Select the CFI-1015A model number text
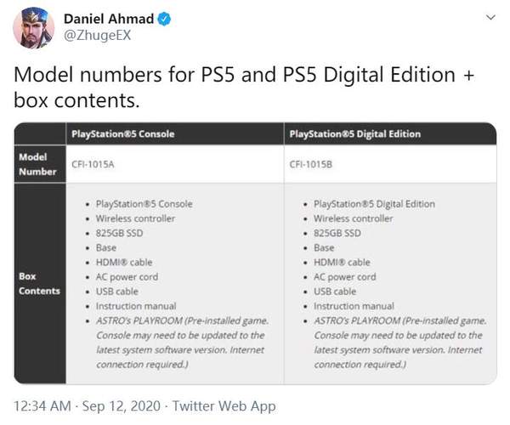Viewport: 510px width, 425px height. pyautogui.click(x=93, y=164)
